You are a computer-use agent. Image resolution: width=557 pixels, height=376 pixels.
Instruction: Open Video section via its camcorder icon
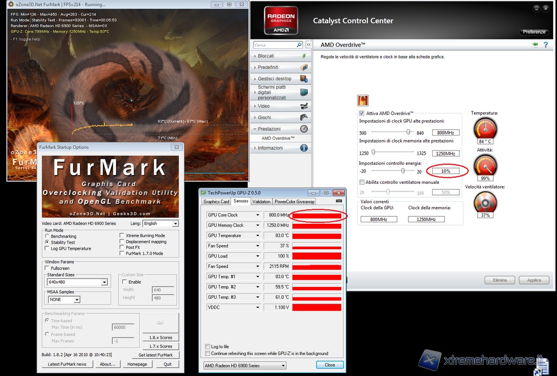click(x=304, y=106)
